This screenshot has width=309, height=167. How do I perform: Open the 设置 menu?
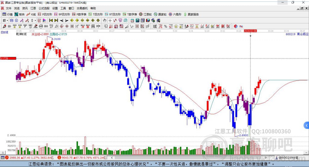click(55, 8)
